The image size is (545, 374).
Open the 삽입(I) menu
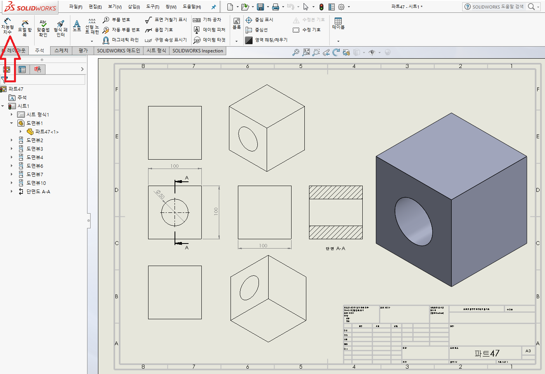(x=134, y=7)
